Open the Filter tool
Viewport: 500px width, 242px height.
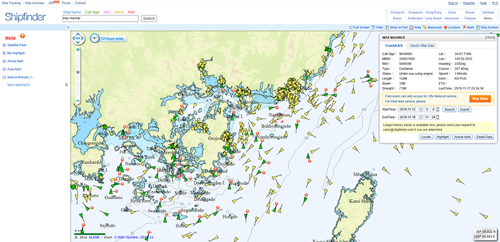[377, 27]
